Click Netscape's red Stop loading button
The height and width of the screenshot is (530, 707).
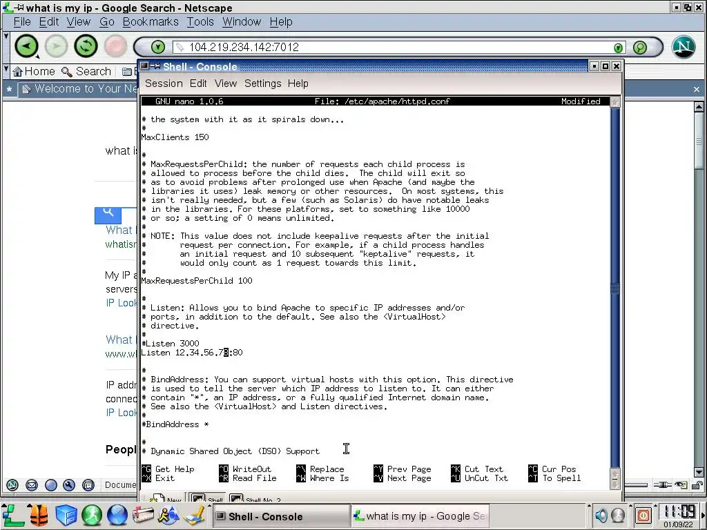click(115, 46)
